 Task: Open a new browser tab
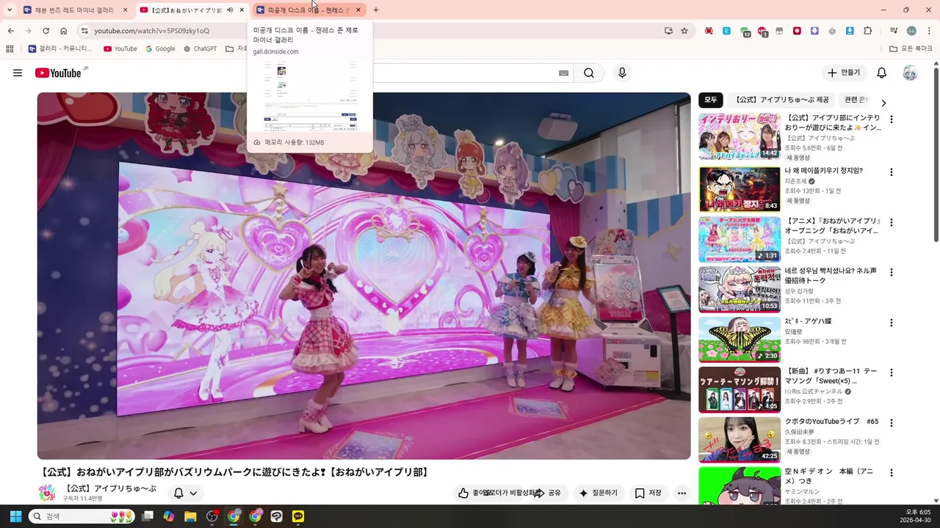click(x=376, y=10)
